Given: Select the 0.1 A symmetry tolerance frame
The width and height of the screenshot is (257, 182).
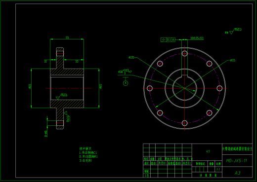Looking at the screenshot, I should pyautogui.click(x=168, y=39).
